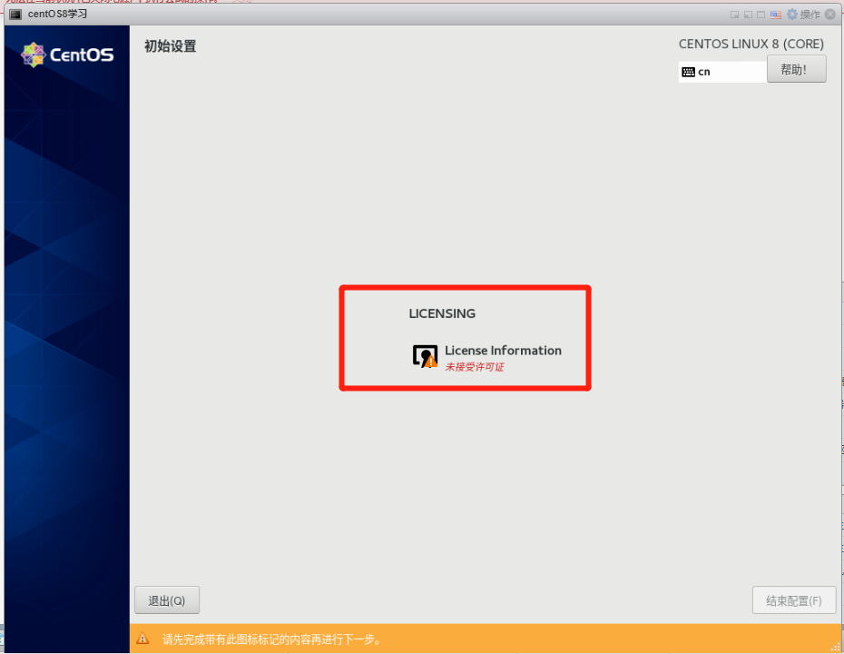Image resolution: width=844 pixels, height=654 pixels.
Task: Click the orange warning triangle in the bottom bar
Action: [142, 639]
